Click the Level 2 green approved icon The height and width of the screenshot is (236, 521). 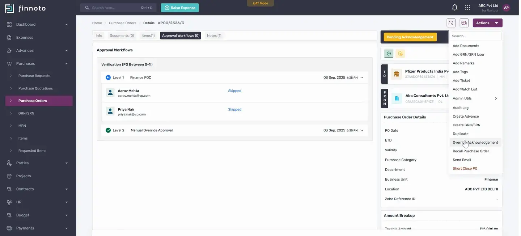coord(108,130)
